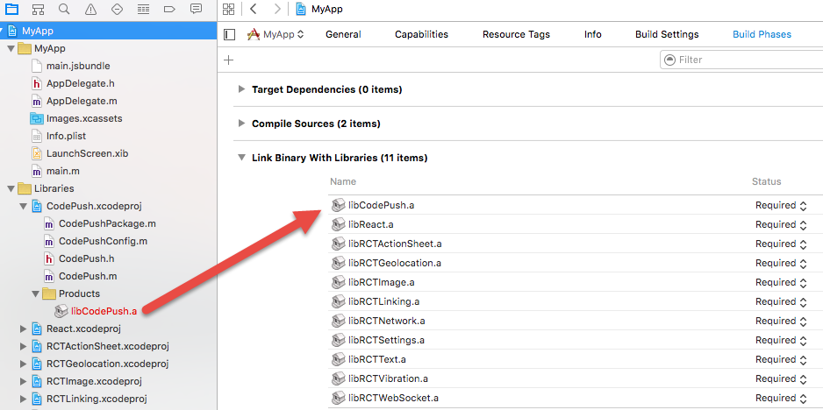Click the libRCTVibration.a library icon
Viewport: 823px width, 410px height.
click(x=339, y=378)
